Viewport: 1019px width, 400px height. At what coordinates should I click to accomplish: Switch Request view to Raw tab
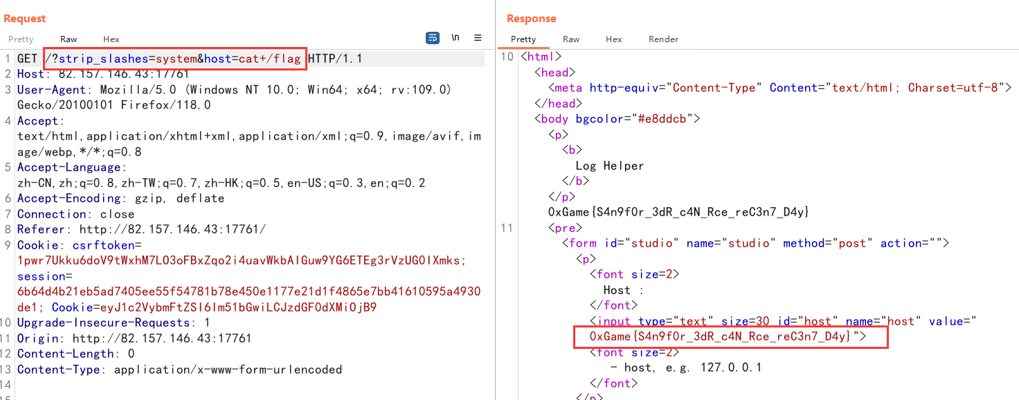click(69, 39)
